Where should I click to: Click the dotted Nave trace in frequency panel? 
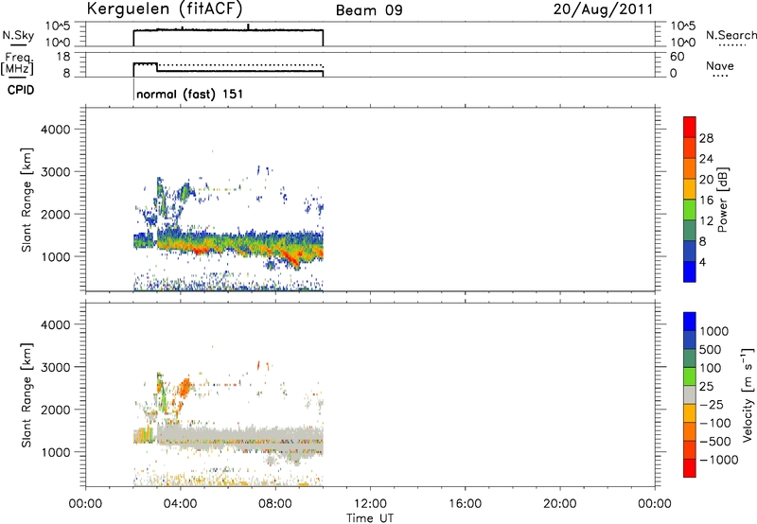[240, 64]
